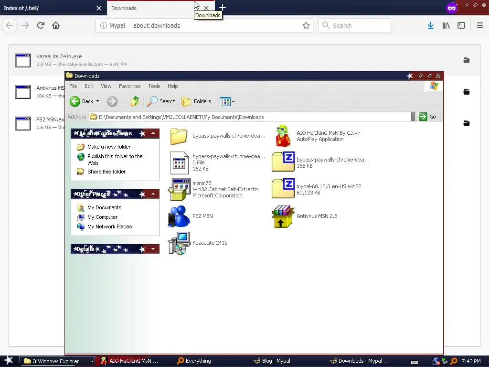Bookmark this page with the star icon
Screen dimensions: 489x367
click(306, 25)
